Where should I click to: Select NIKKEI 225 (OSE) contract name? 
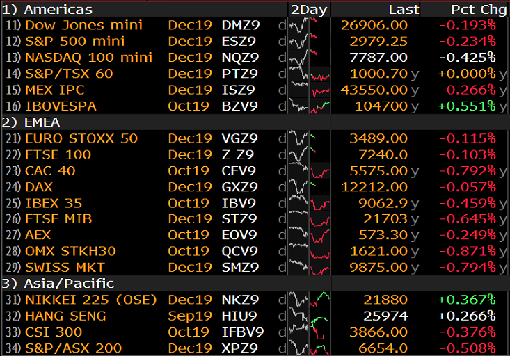90,300
